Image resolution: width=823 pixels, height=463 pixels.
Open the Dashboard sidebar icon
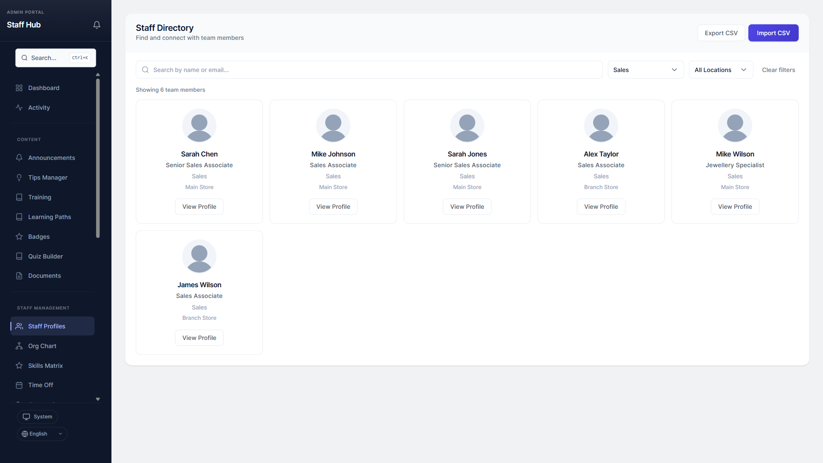coord(19,88)
